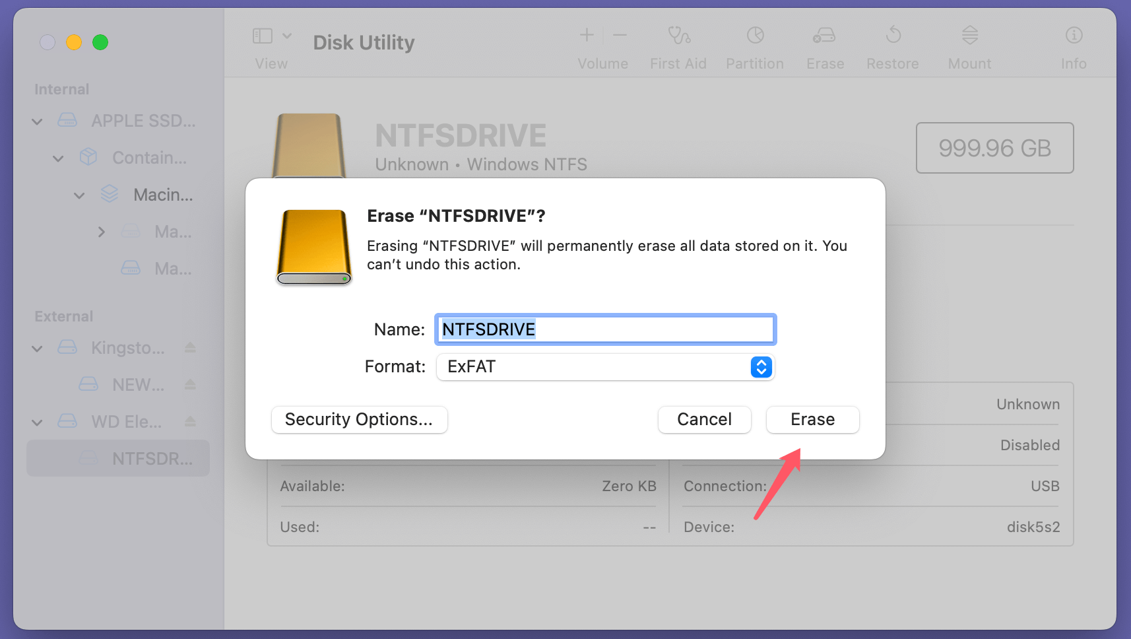Image resolution: width=1131 pixels, height=639 pixels.
Task: Collapse the APPLE SSD tree entry
Action: (37, 121)
